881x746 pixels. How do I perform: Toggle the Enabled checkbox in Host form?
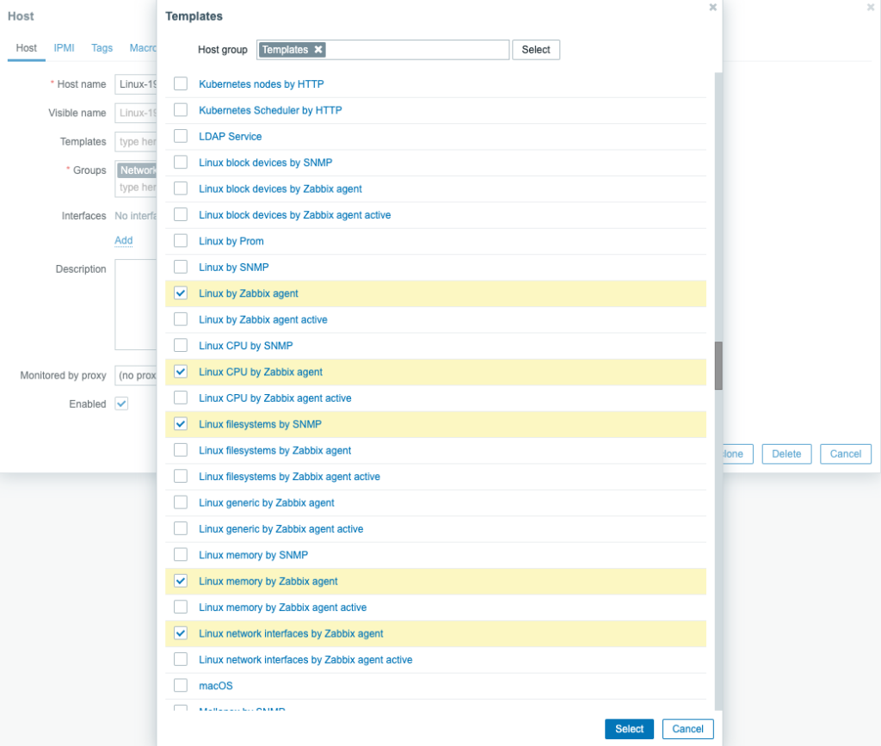(x=121, y=404)
